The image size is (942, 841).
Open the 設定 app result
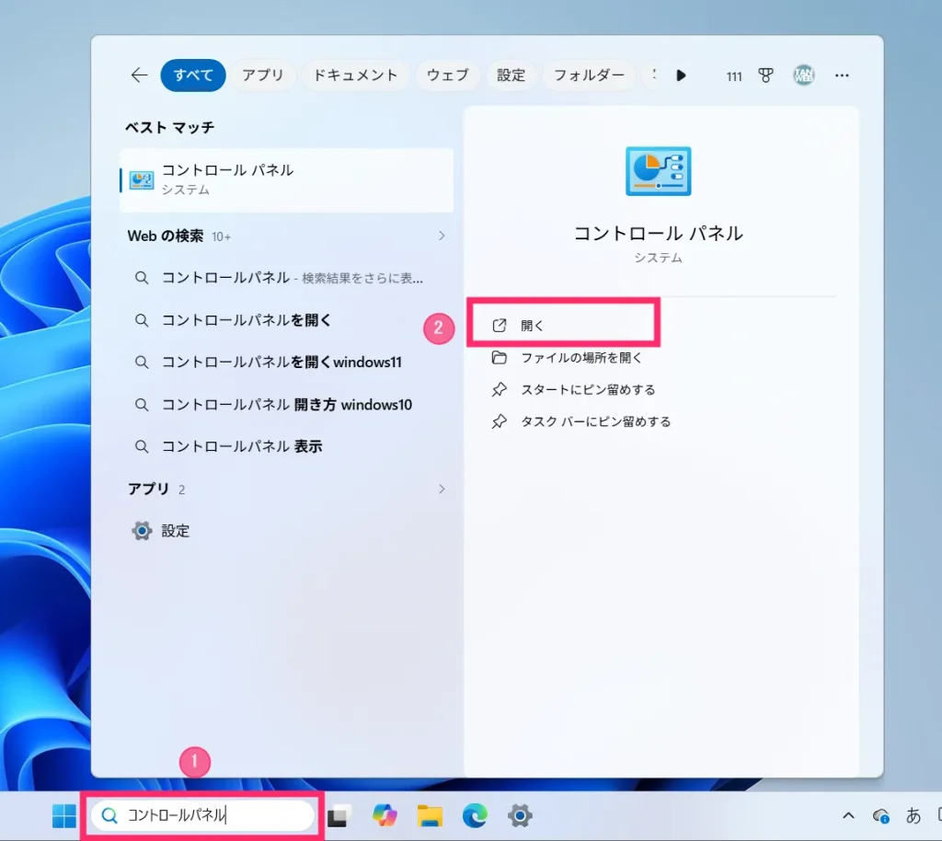point(287,531)
